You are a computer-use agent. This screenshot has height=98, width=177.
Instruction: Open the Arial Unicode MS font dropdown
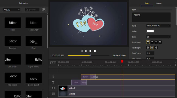pos(158,26)
